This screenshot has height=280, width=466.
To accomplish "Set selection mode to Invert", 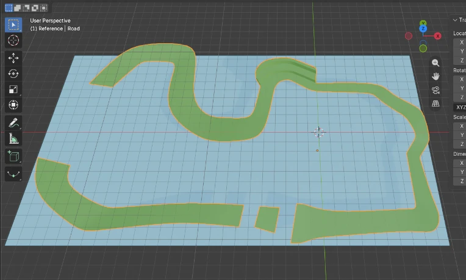I will pos(35,8).
